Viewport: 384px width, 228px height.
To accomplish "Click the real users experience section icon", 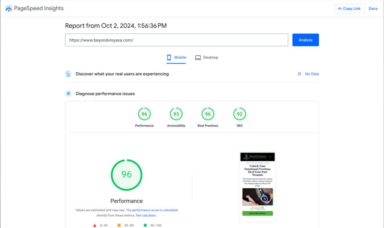I will 68,74.
